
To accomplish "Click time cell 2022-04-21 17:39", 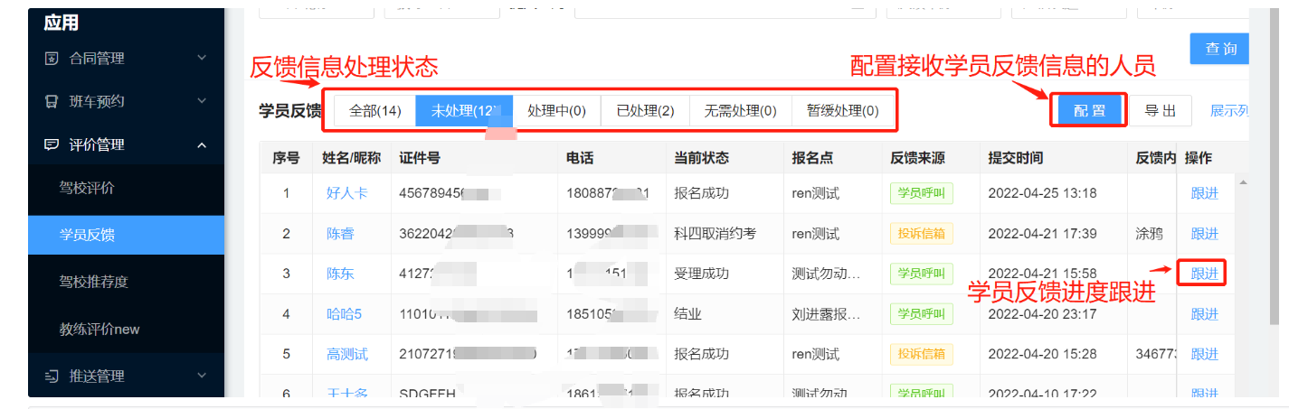I will [1042, 234].
